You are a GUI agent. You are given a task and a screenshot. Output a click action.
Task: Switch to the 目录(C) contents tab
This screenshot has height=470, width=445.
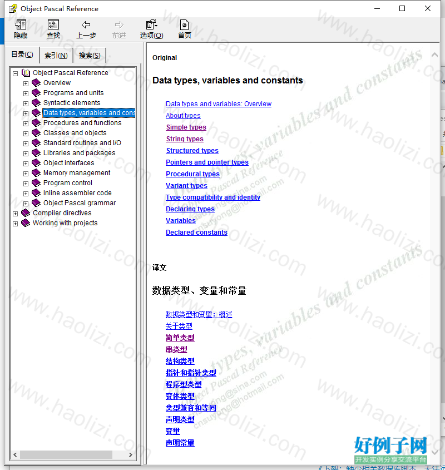[x=22, y=55]
